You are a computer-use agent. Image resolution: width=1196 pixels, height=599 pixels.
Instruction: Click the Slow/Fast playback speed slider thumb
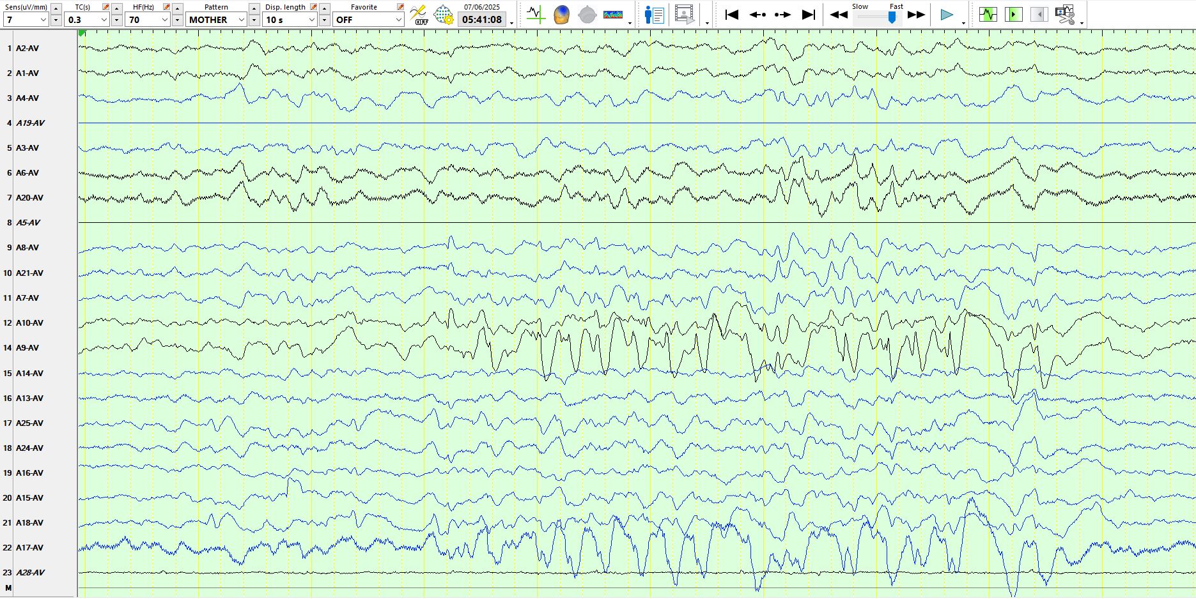(892, 18)
